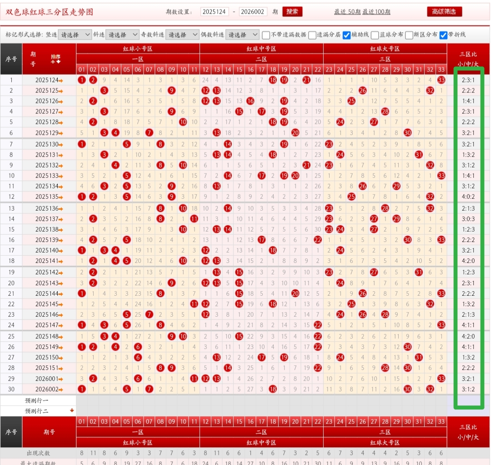
Task: Enable 不带遗漏数据 checkbox
Action: pos(266,35)
